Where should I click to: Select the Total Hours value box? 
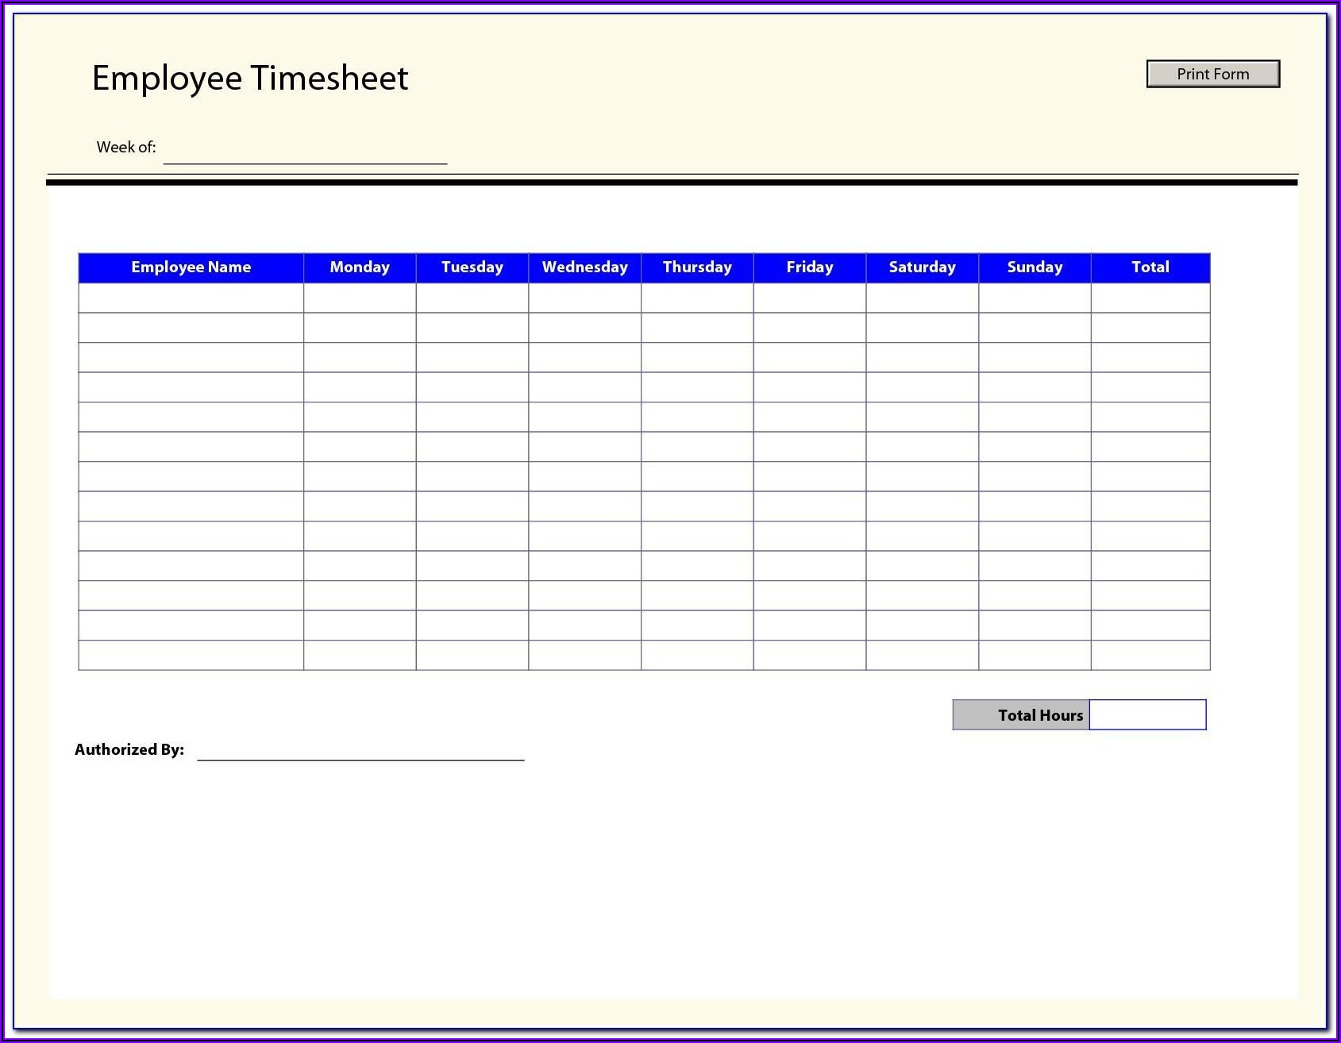[x=1147, y=714]
